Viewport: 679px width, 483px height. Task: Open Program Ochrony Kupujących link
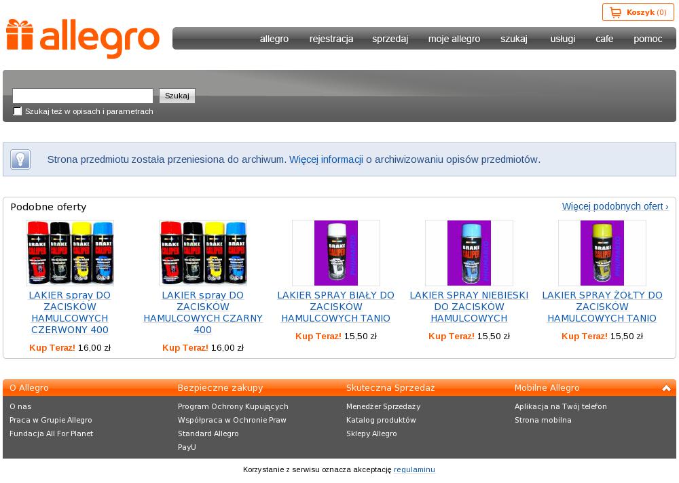(233, 406)
